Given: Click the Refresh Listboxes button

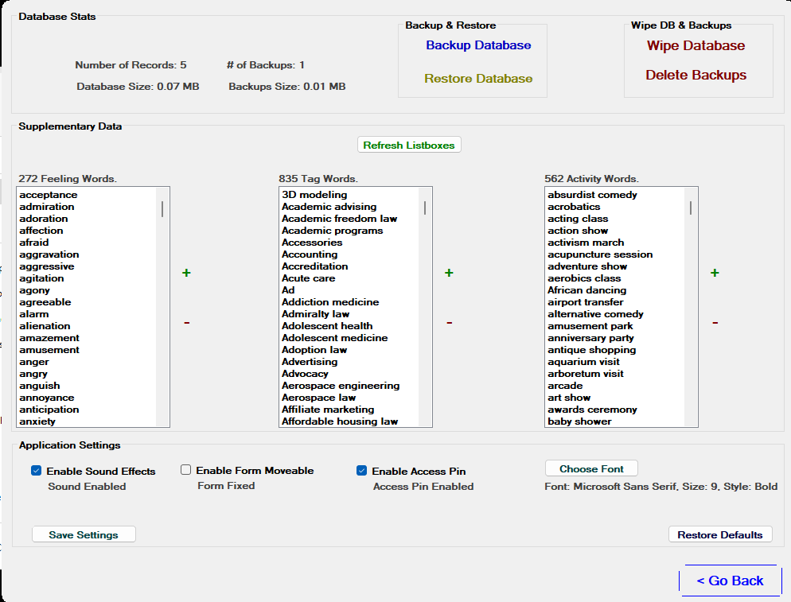Looking at the screenshot, I should point(409,146).
